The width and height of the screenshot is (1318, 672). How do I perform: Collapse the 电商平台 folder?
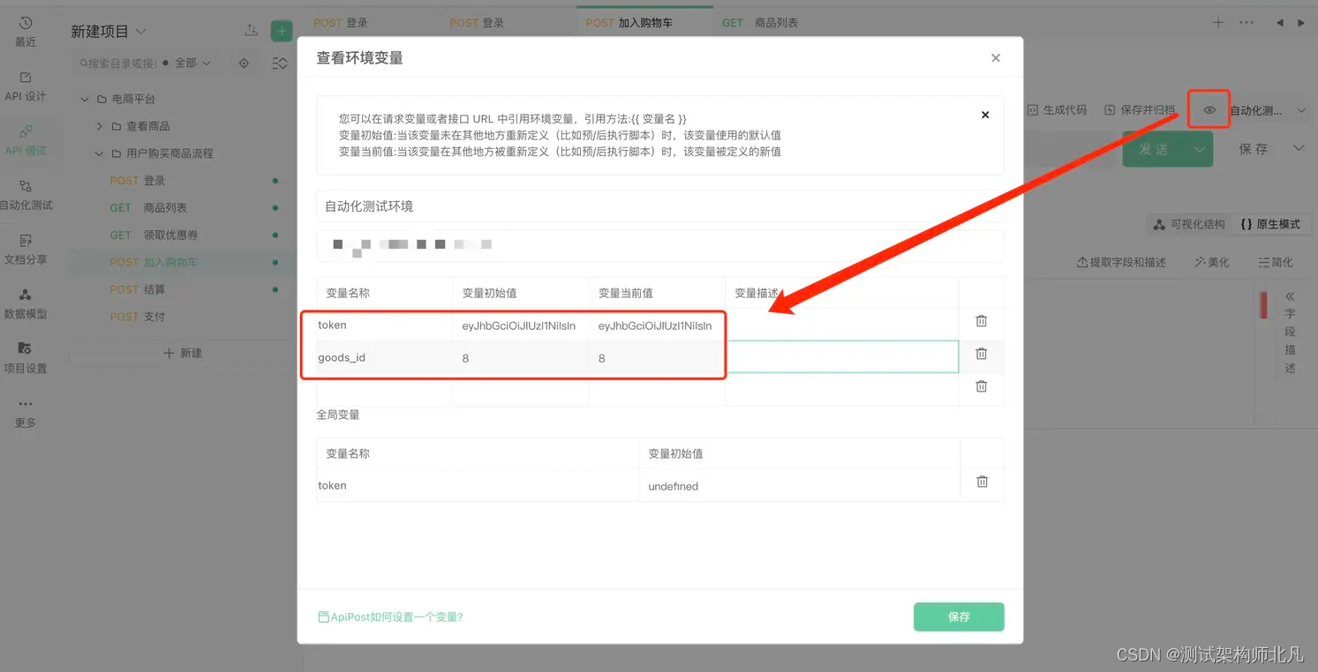[85, 99]
